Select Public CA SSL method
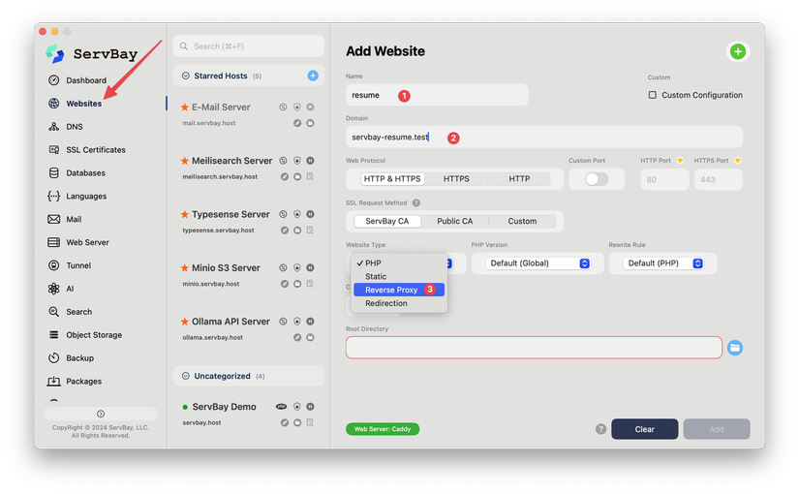Screen dimensions: 799x494 tap(454, 221)
